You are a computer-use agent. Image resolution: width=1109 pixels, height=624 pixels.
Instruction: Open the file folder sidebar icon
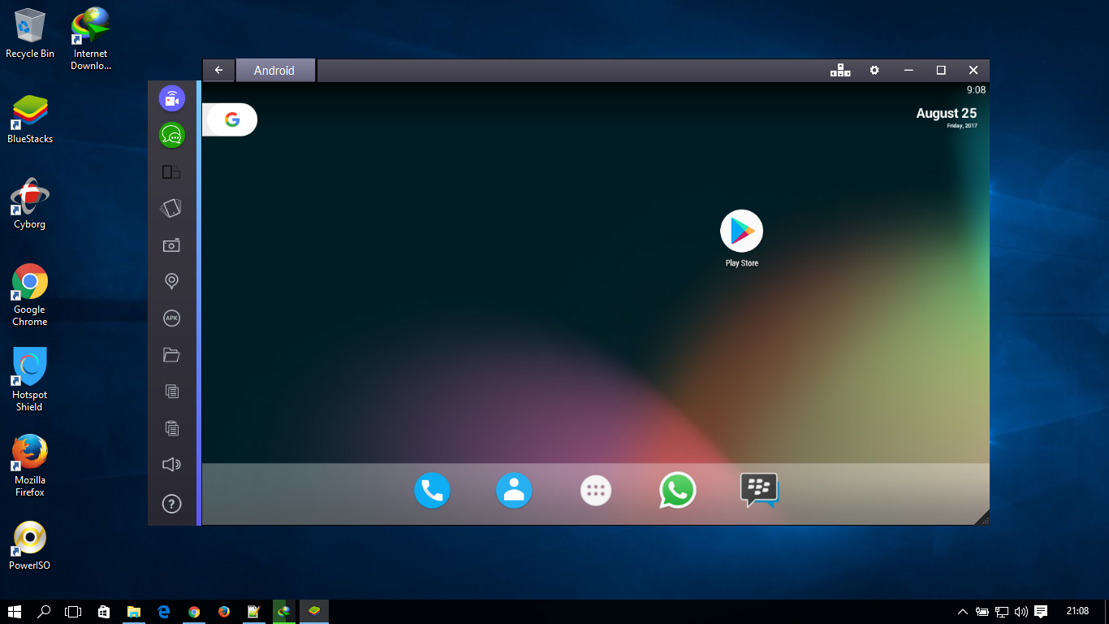(171, 354)
